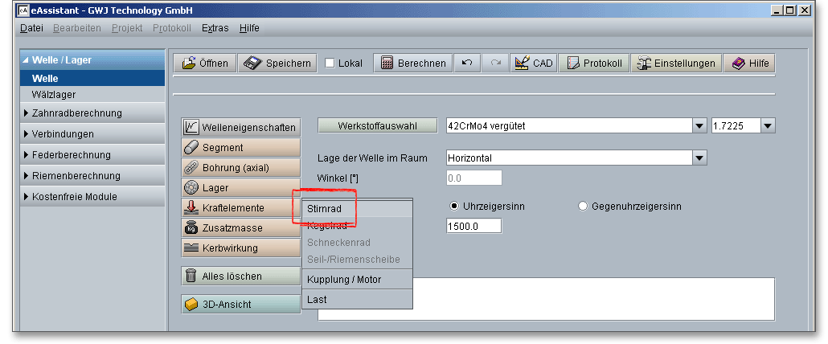The width and height of the screenshot is (828, 344).
Task: Toggle the Lokal checkbox
Action: (x=330, y=63)
